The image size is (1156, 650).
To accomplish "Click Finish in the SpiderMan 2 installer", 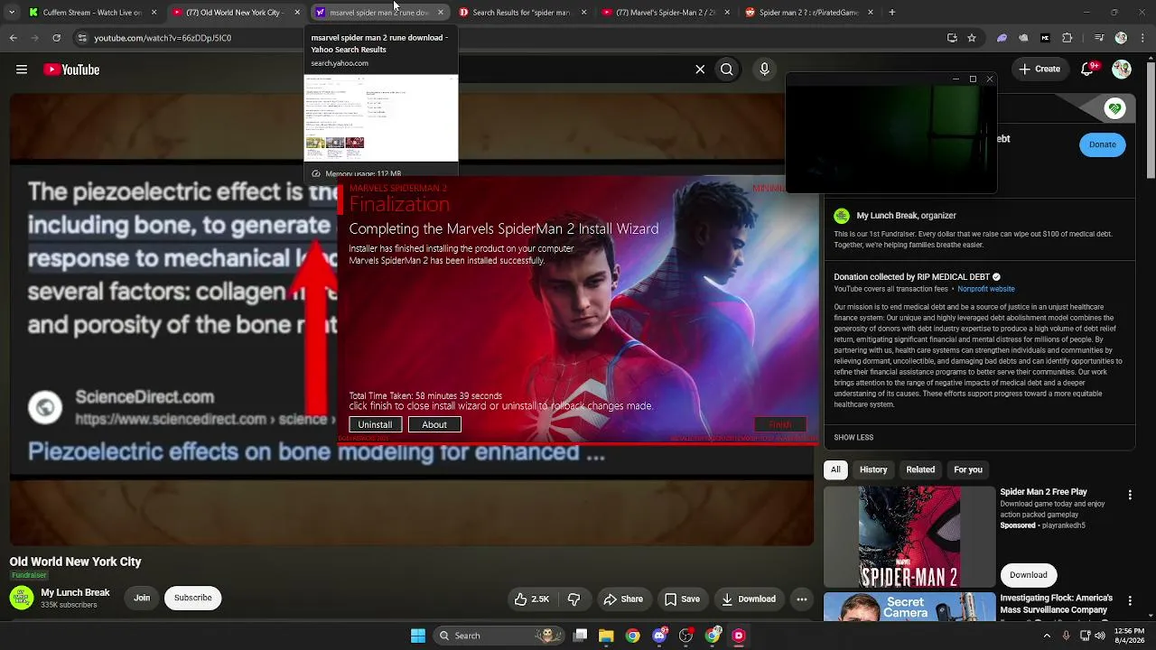I will point(780,424).
